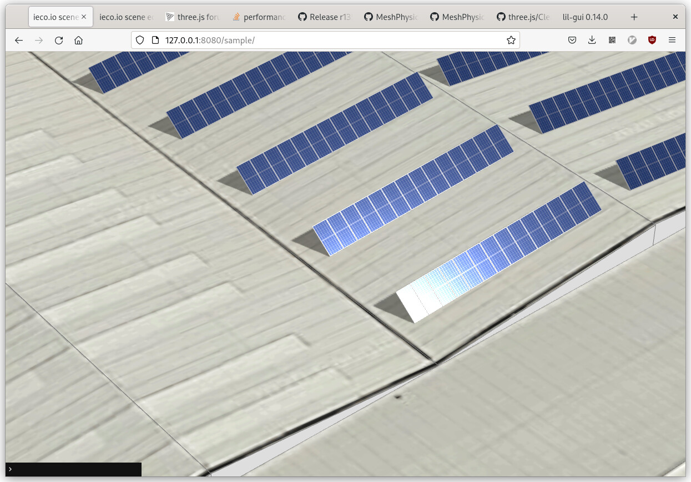Viewport: 691px width, 482px height.
Task: Open the Firefox hamburger application menu
Action: [672, 40]
